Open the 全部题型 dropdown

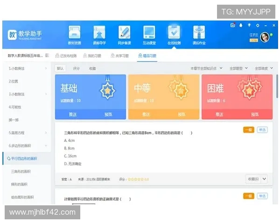[238, 68]
